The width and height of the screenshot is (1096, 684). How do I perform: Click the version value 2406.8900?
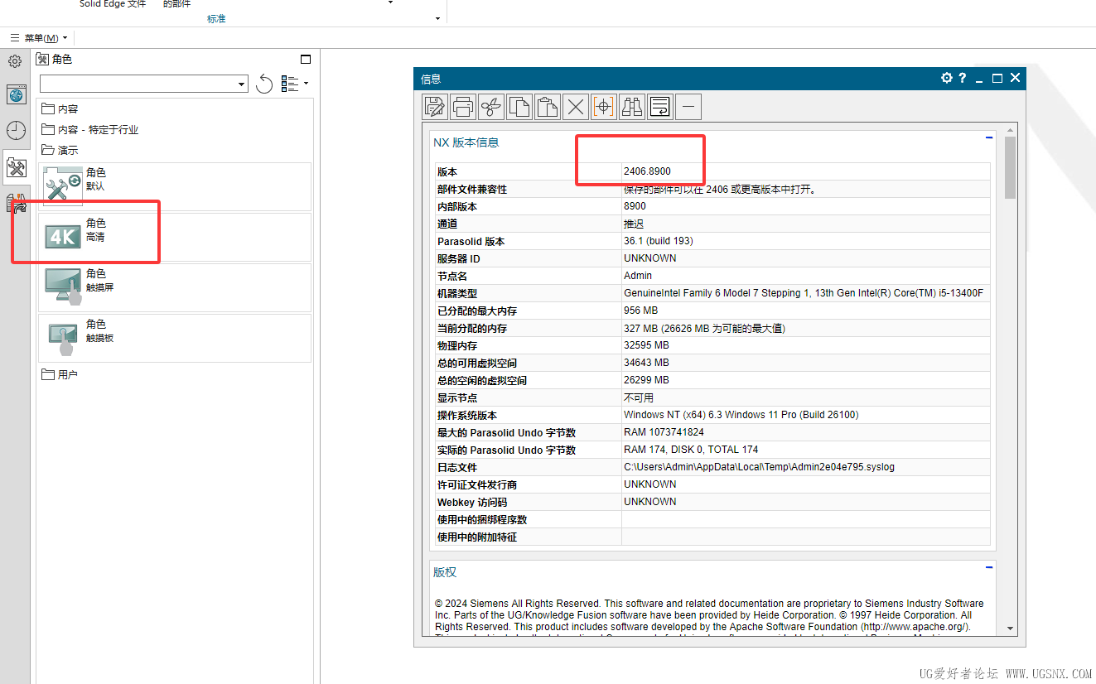(647, 171)
